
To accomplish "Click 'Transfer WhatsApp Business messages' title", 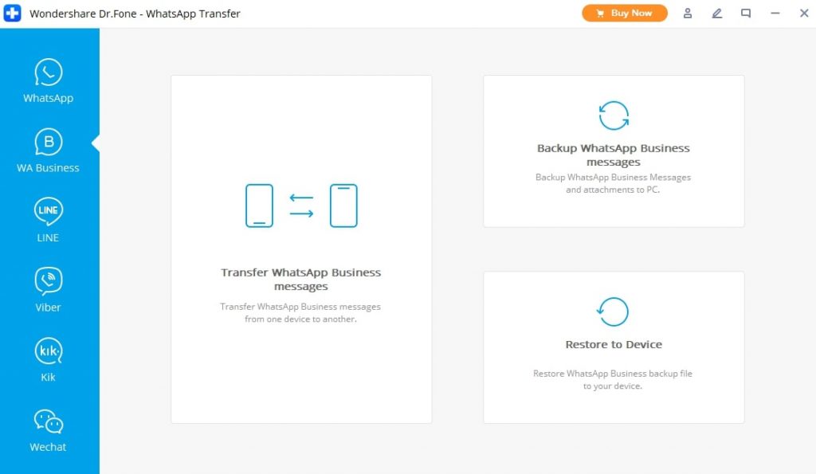I will 300,280.
